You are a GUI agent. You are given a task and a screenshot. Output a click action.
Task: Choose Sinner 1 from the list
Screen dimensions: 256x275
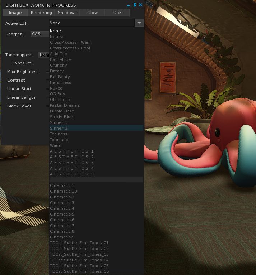tap(96, 122)
